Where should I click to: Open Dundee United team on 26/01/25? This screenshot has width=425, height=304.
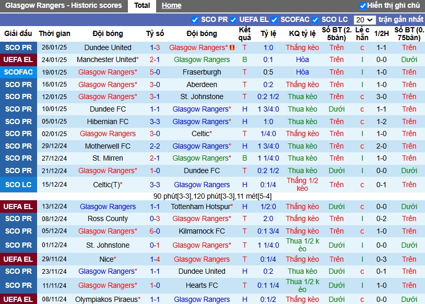point(108,47)
